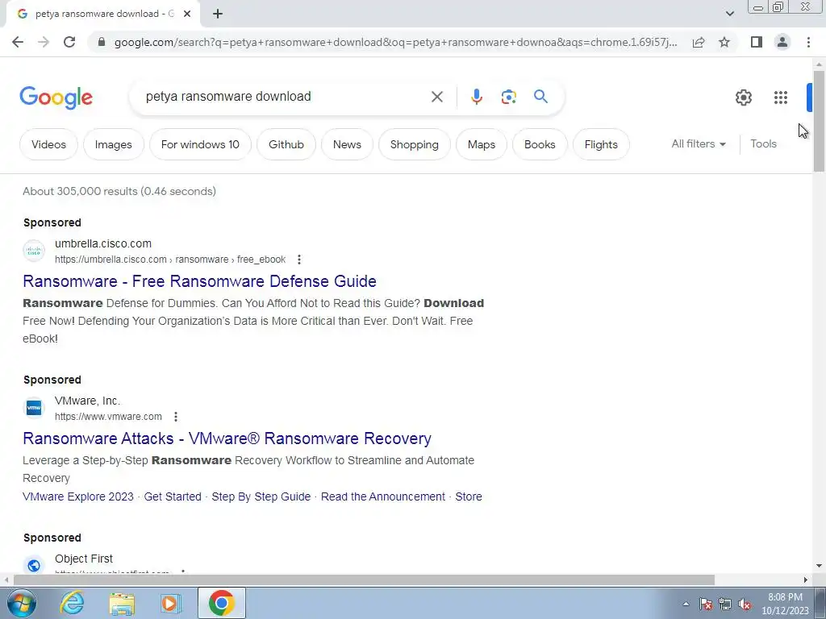The width and height of the screenshot is (826, 619).
Task: Open Windows Media Player from taskbar
Action: [170, 603]
